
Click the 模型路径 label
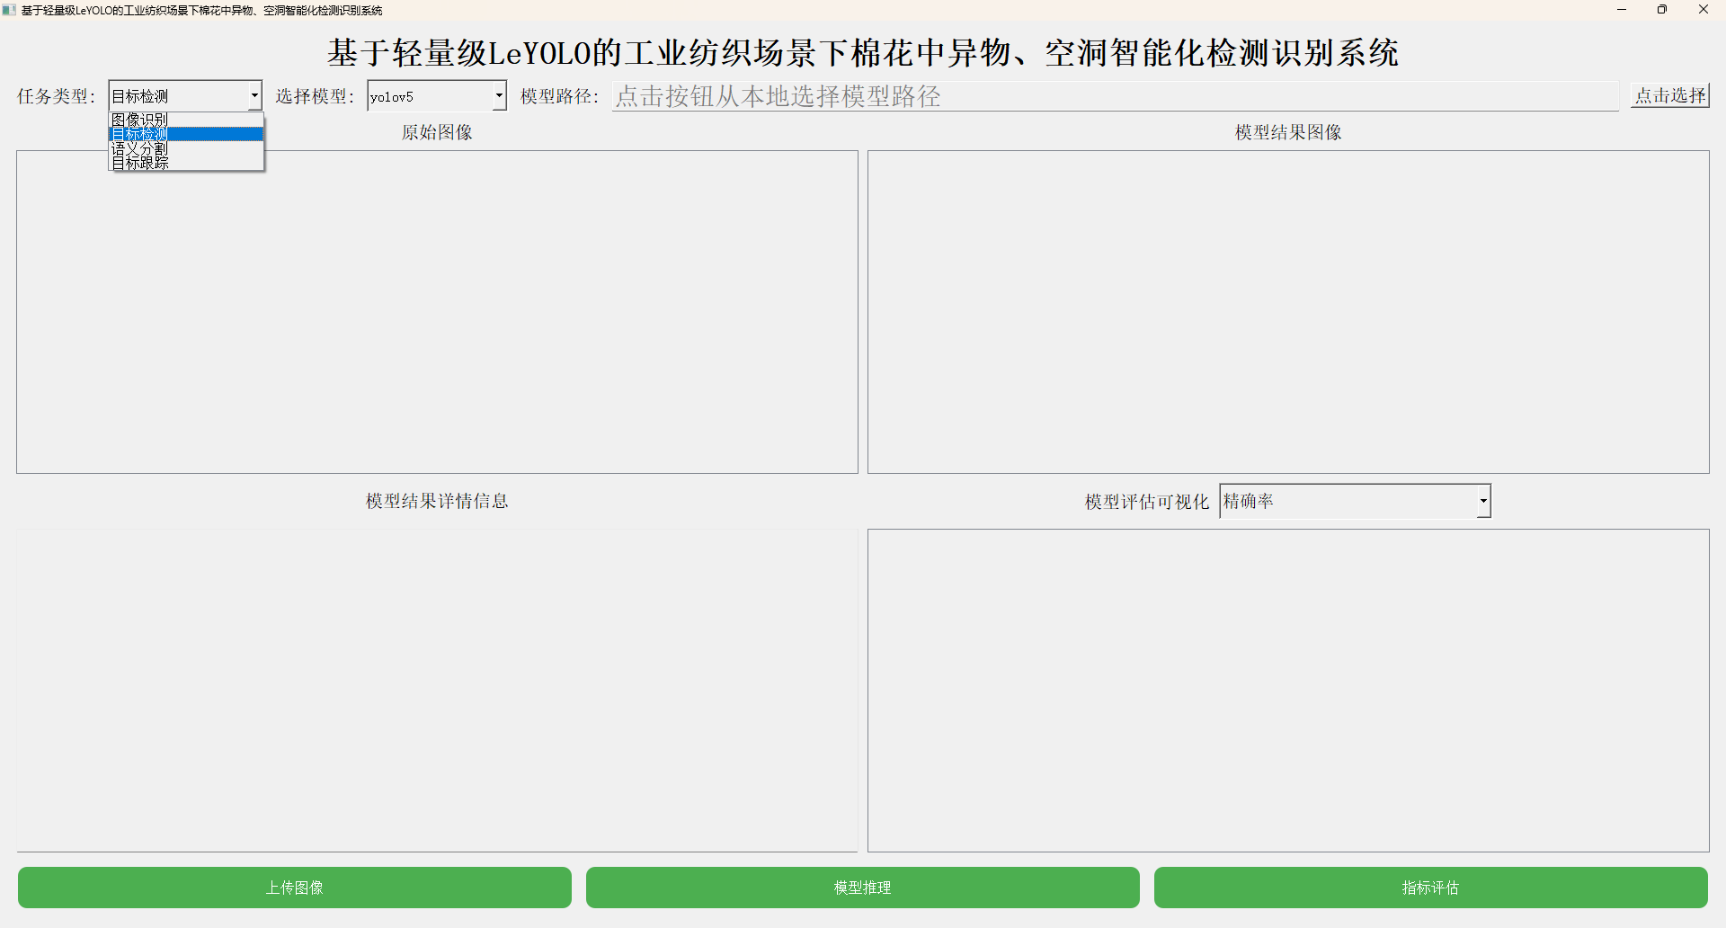560,96
